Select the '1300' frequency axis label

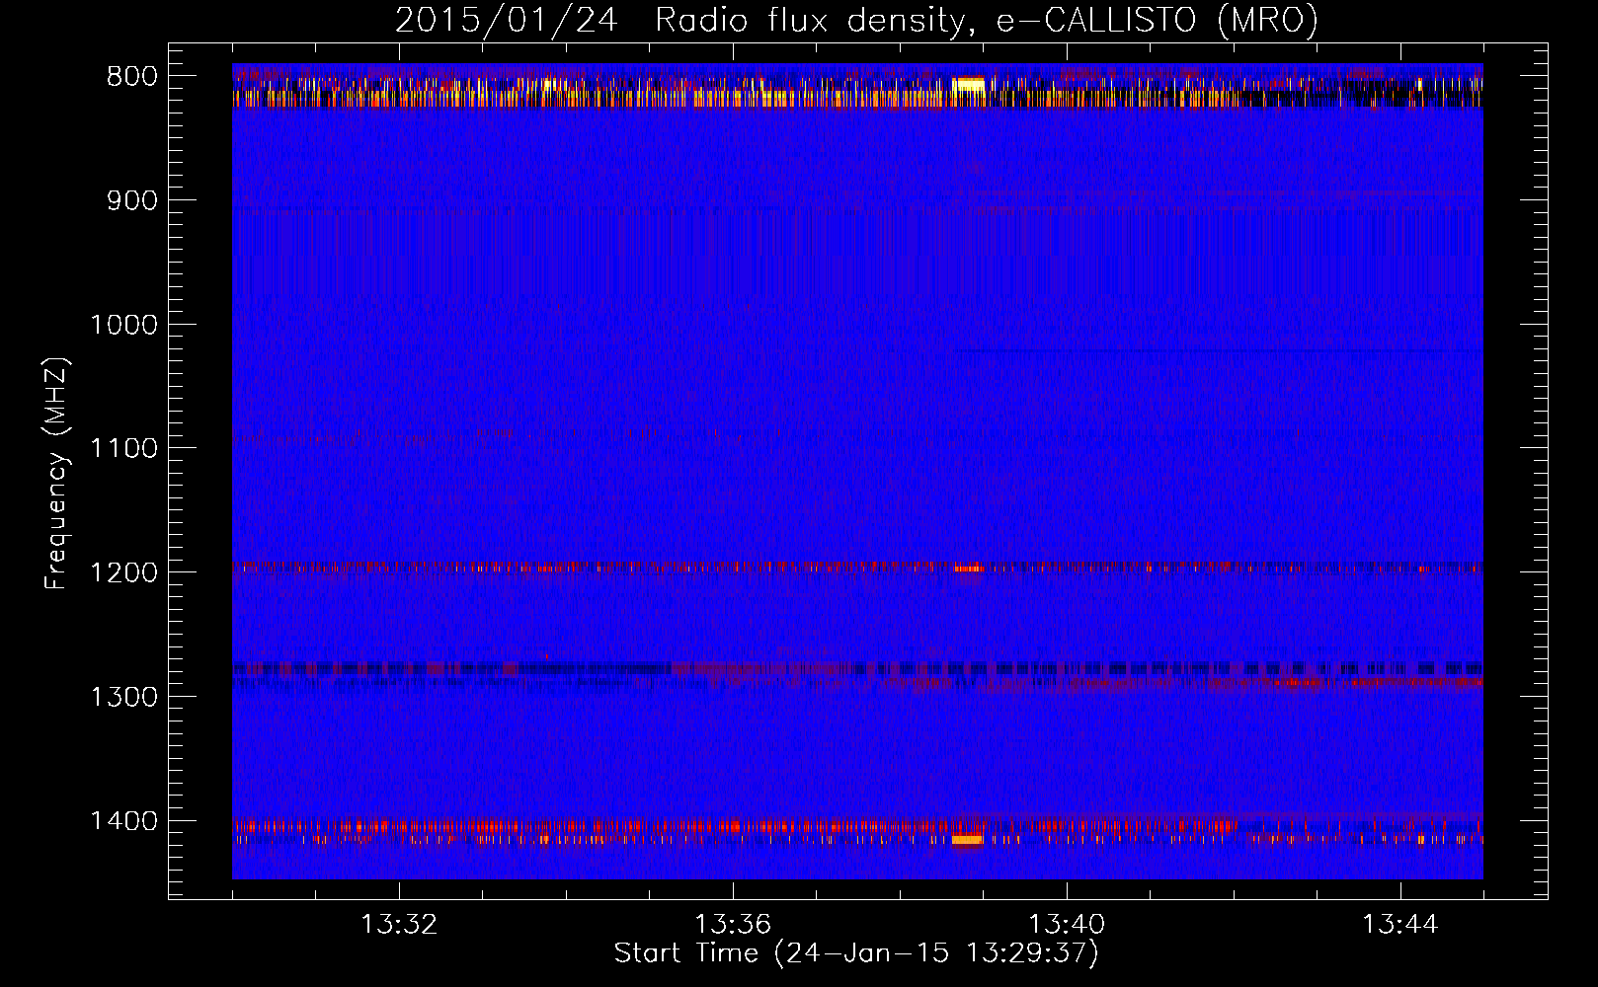(123, 697)
